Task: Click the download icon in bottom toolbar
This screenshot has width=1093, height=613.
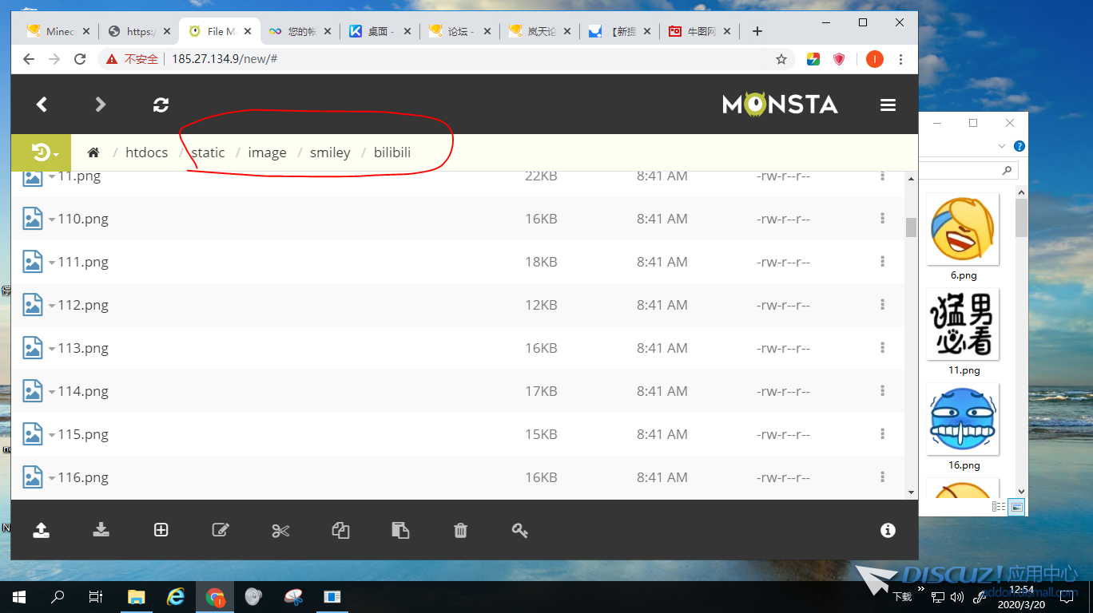Action: pos(101,530)
